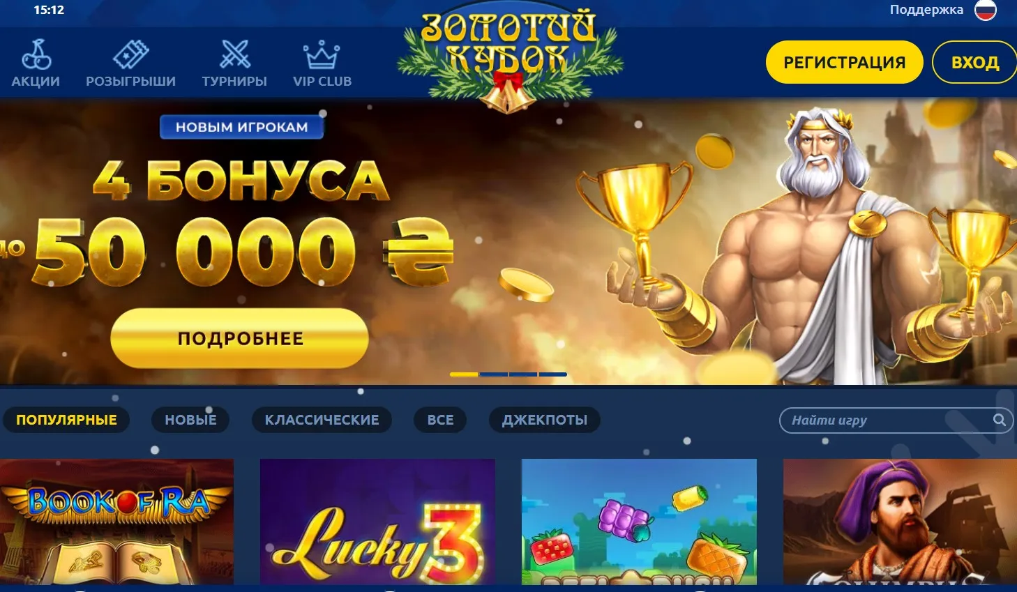Click the Вход login button
This screenshot has width=1017, height=592.
click(x=974, y=62)
